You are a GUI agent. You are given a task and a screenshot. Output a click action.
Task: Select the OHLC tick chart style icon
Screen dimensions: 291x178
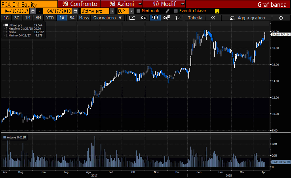point(178,18)
